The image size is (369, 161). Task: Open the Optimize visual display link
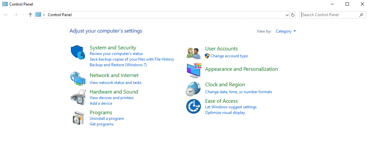225,112
